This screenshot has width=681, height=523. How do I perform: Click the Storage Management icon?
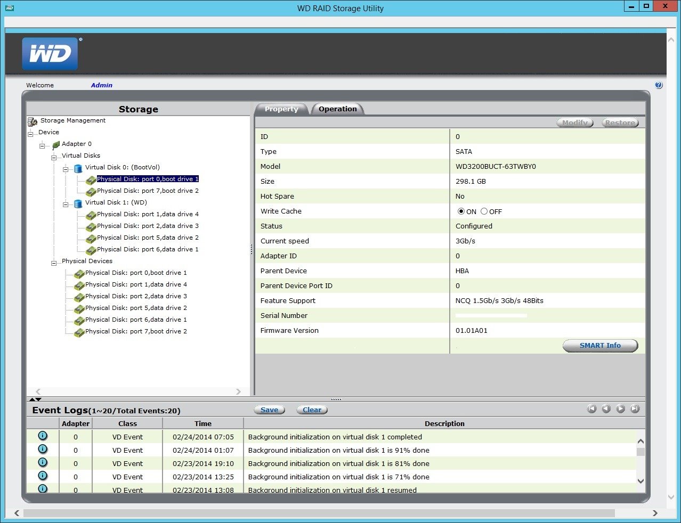[33, 121]
